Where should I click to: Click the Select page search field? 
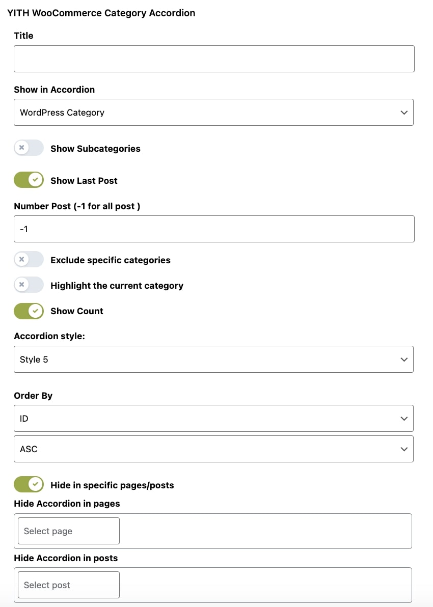click(x=68, y=531)
